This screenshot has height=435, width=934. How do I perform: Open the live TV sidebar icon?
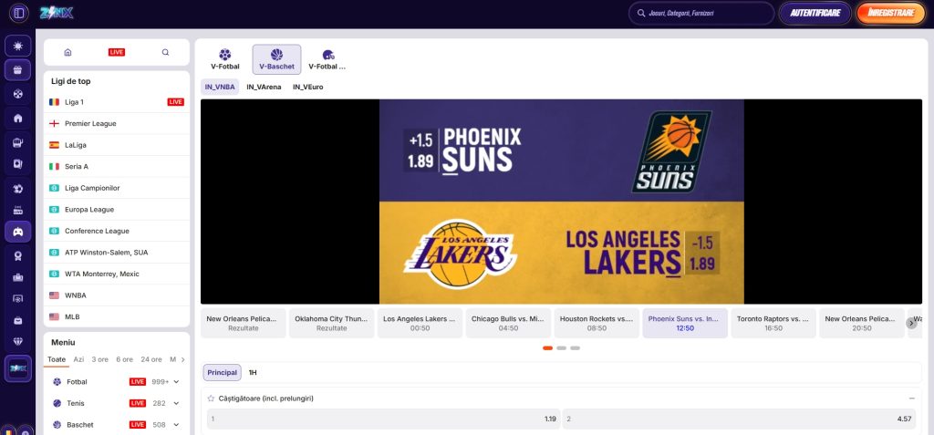(x=18, y=211)
